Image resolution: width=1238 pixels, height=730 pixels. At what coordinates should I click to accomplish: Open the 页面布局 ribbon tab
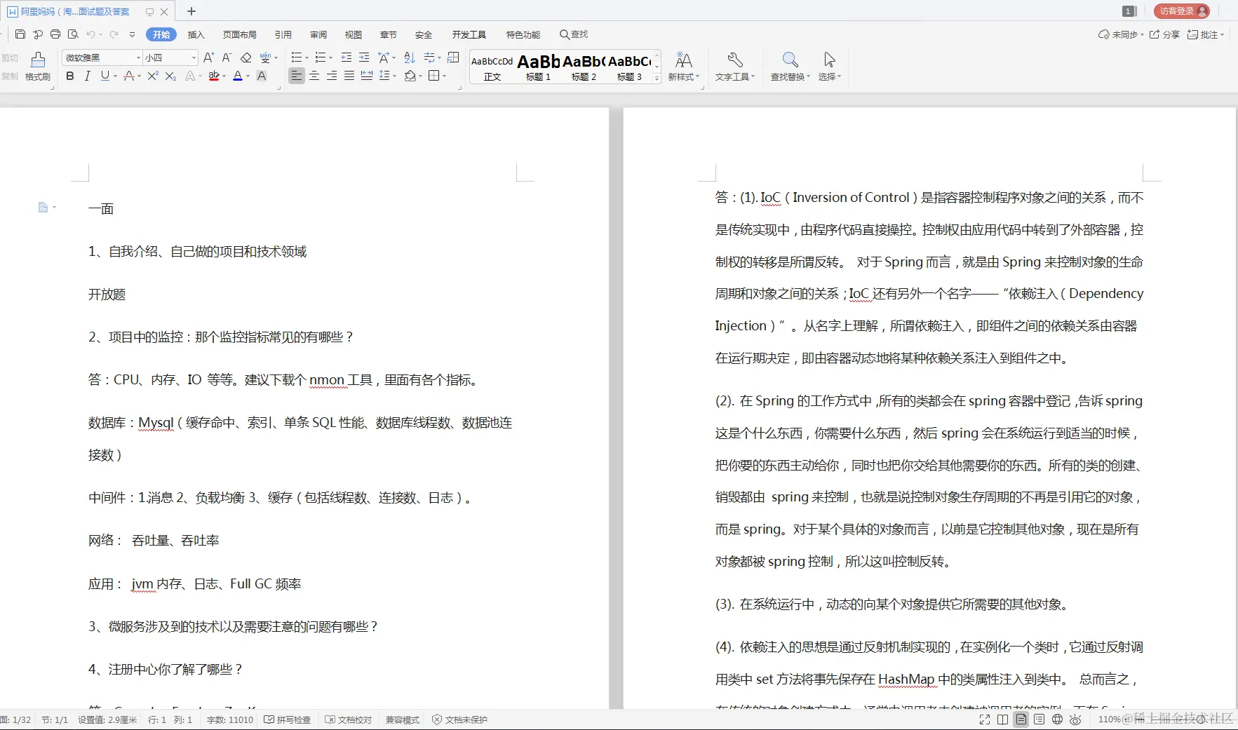tap(240, 34)
